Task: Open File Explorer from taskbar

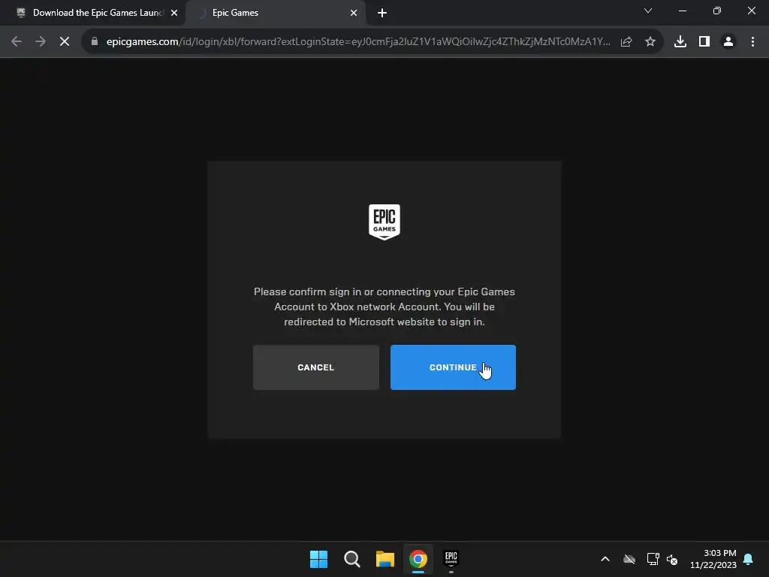Action: pyautogui.click(x=385, y=559)
